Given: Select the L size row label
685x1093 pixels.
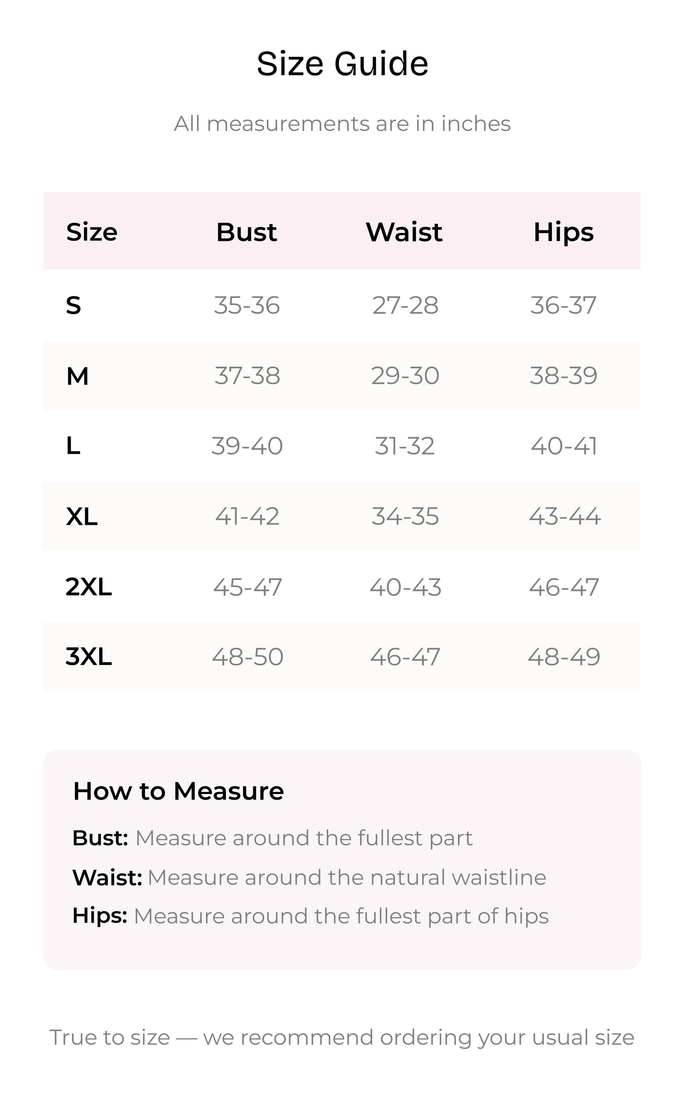Looking at the screenshot, I should click(x=73, y=446).
